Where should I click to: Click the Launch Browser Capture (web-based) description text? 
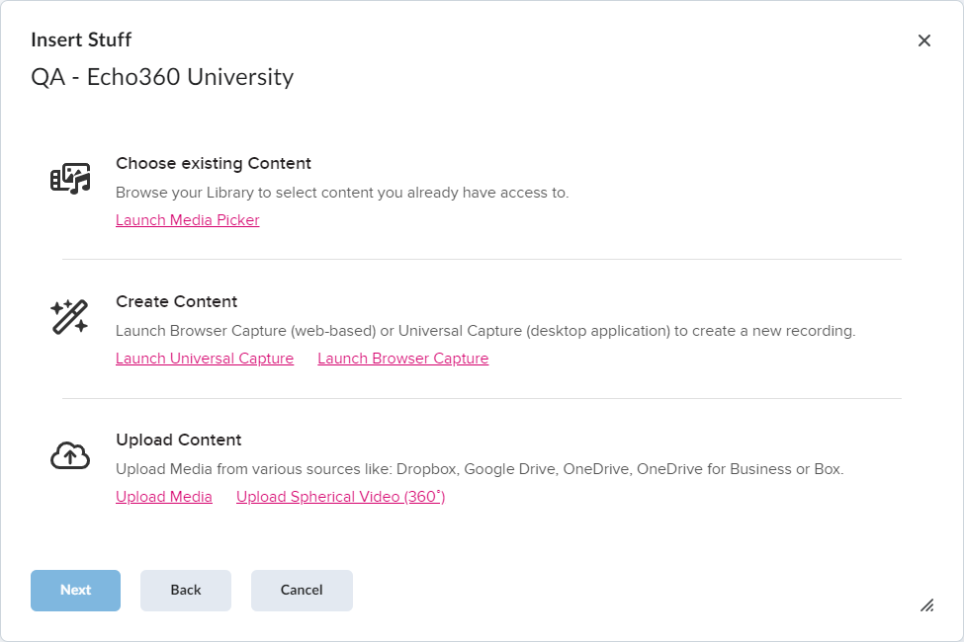[x=485, y=331]
